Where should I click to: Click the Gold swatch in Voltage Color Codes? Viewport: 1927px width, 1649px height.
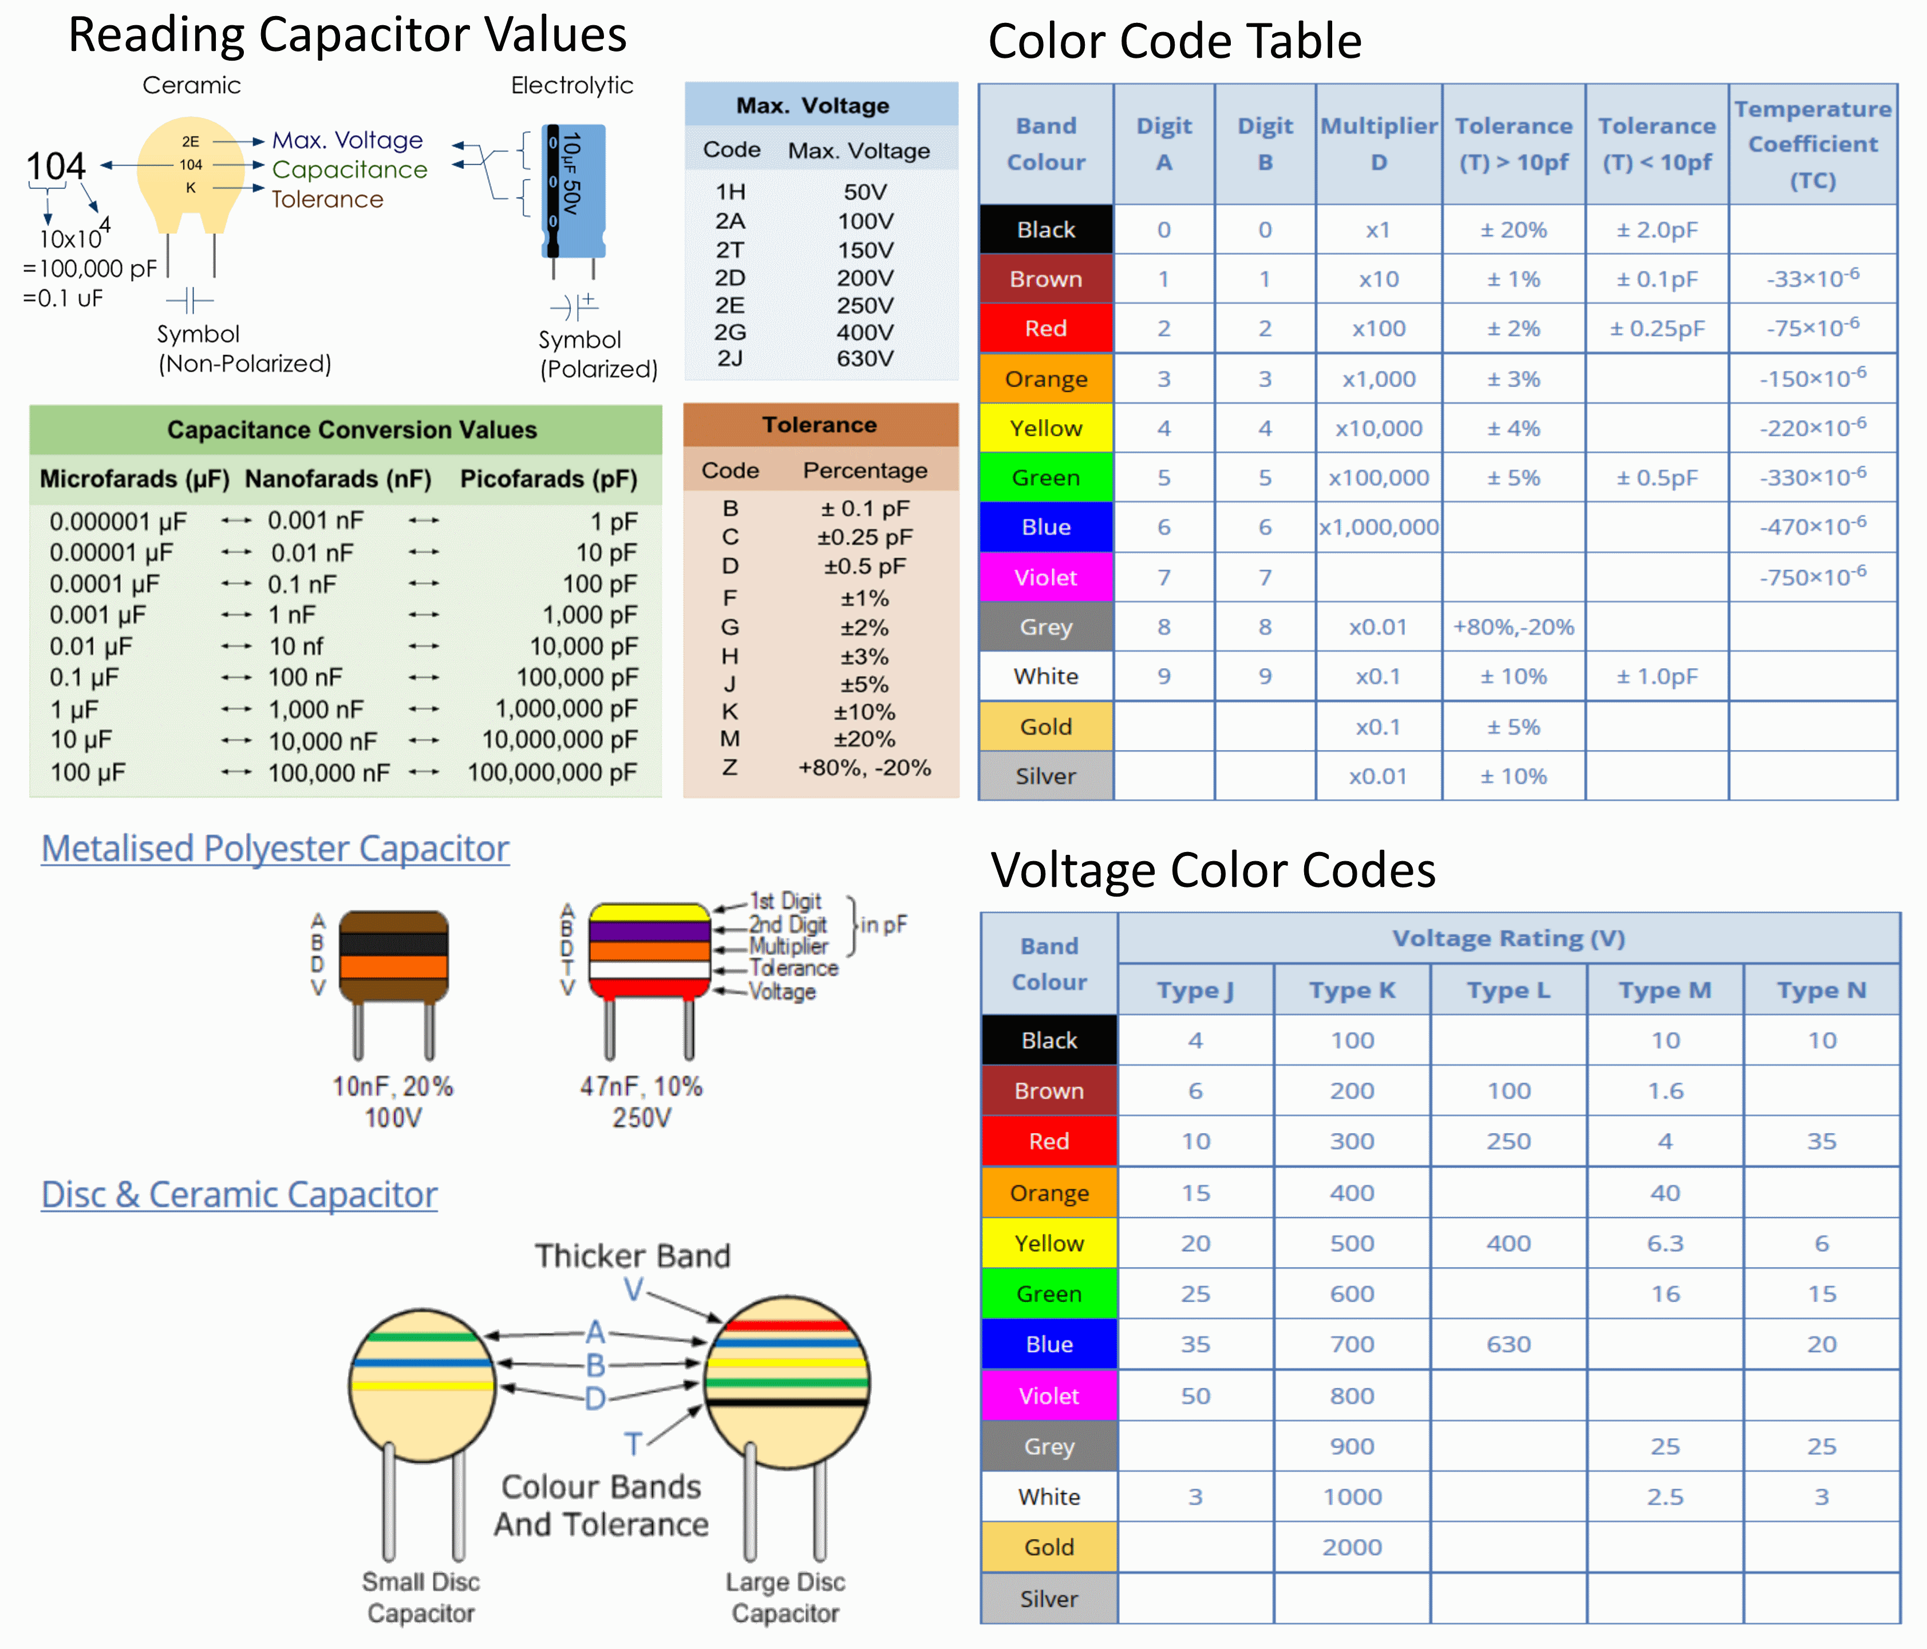[x=1049, y=1547]
